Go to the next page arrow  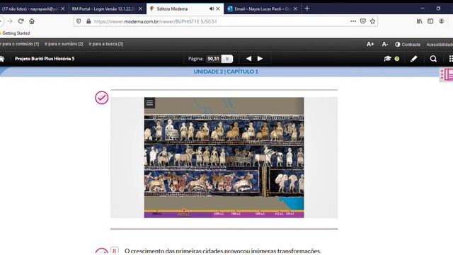coord(260,59)
